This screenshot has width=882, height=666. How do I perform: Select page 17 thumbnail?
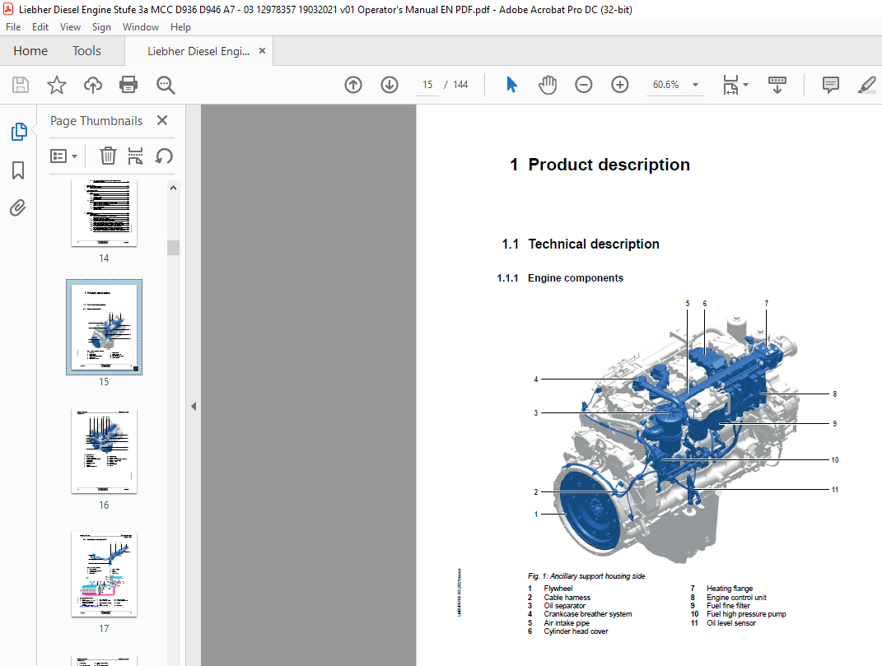click(104, 575)
